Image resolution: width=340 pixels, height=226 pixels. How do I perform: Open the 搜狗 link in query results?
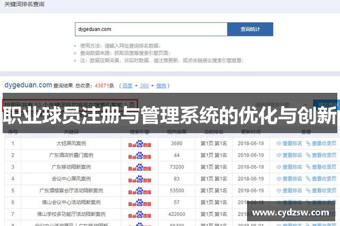coord(161,86)
